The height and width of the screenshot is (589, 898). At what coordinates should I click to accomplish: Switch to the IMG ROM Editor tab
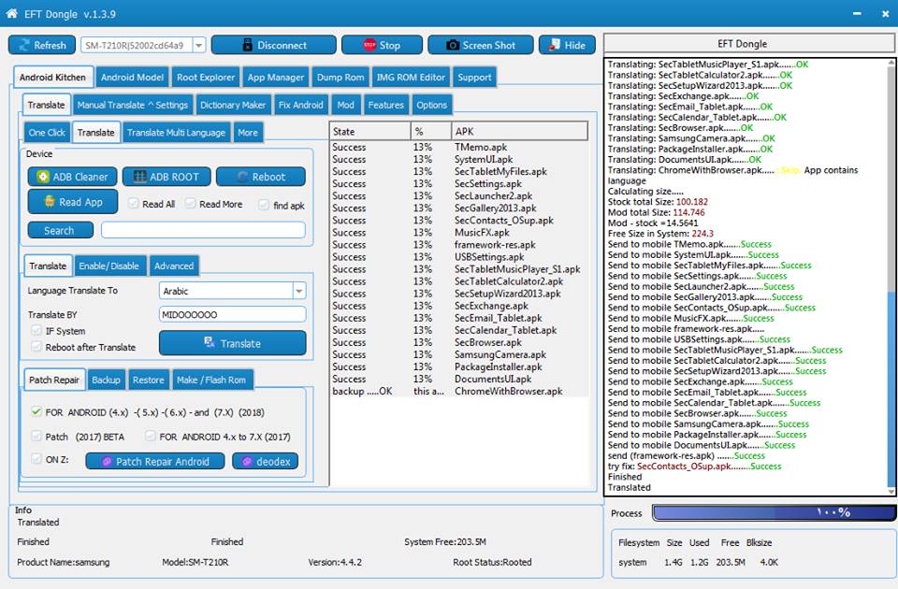411,78
